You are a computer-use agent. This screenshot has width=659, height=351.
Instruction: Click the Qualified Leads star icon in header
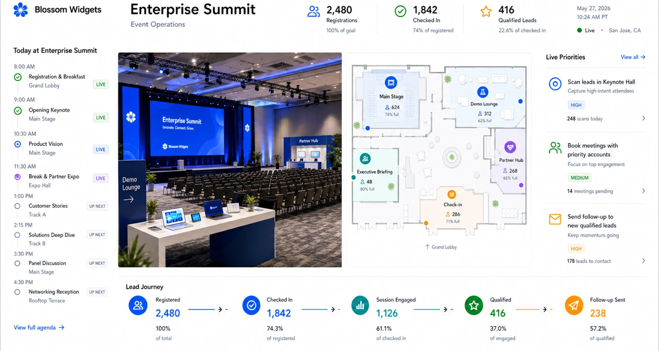coord(486,11)
